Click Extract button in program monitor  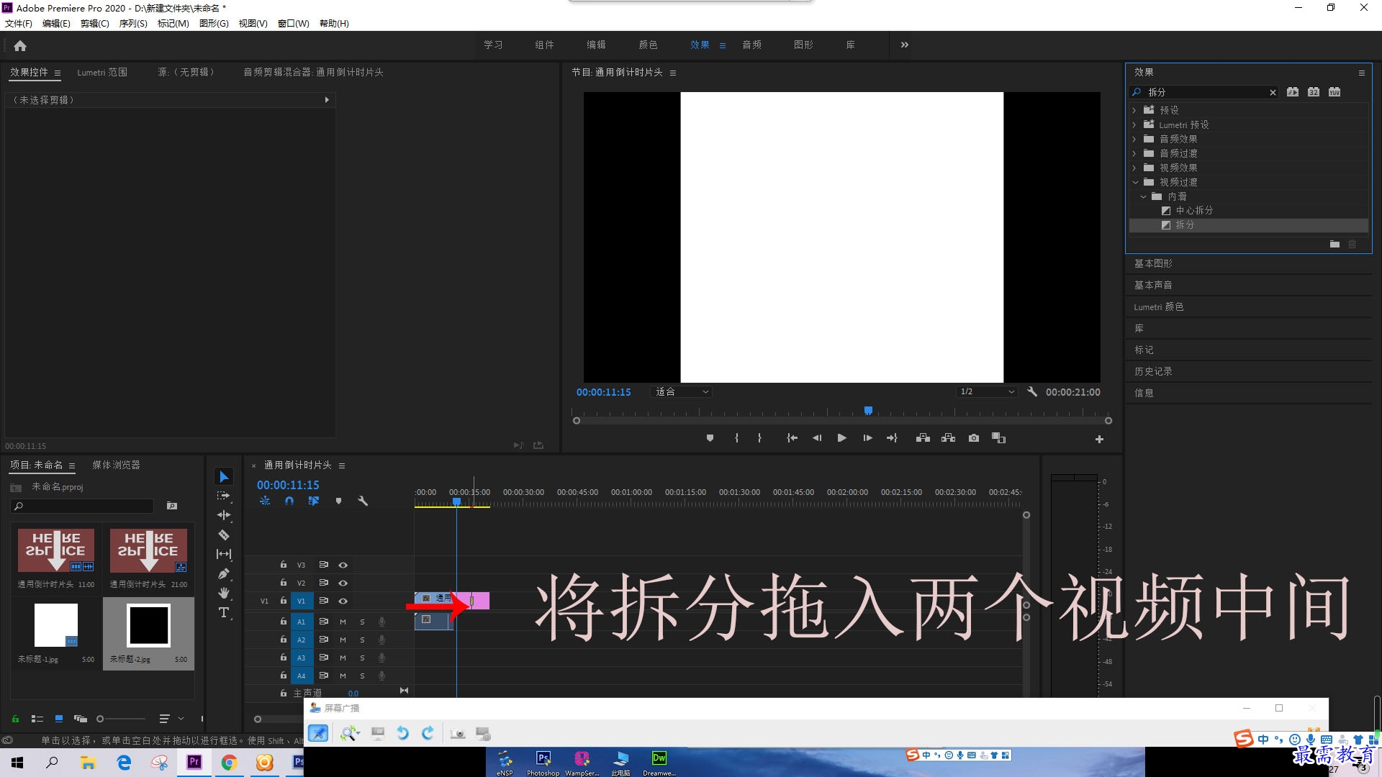948,438
